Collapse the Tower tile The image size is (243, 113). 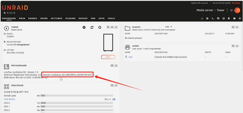tap(116, 27)
